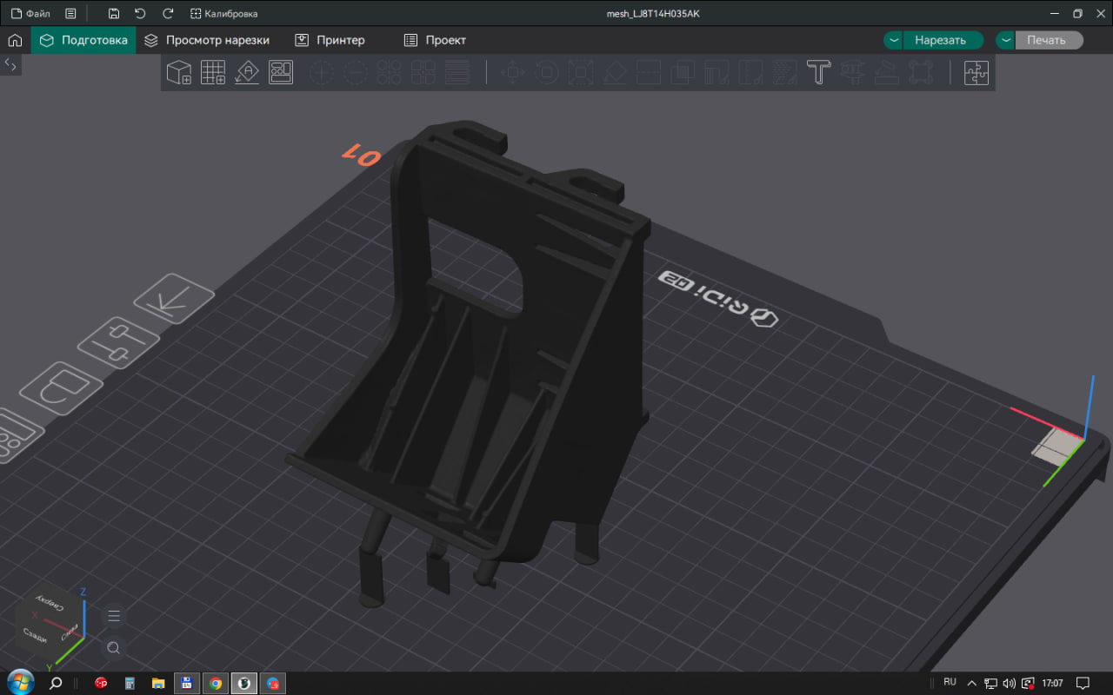
Task: Add a new plate with grid icon
Action: [x=213, y=72]
